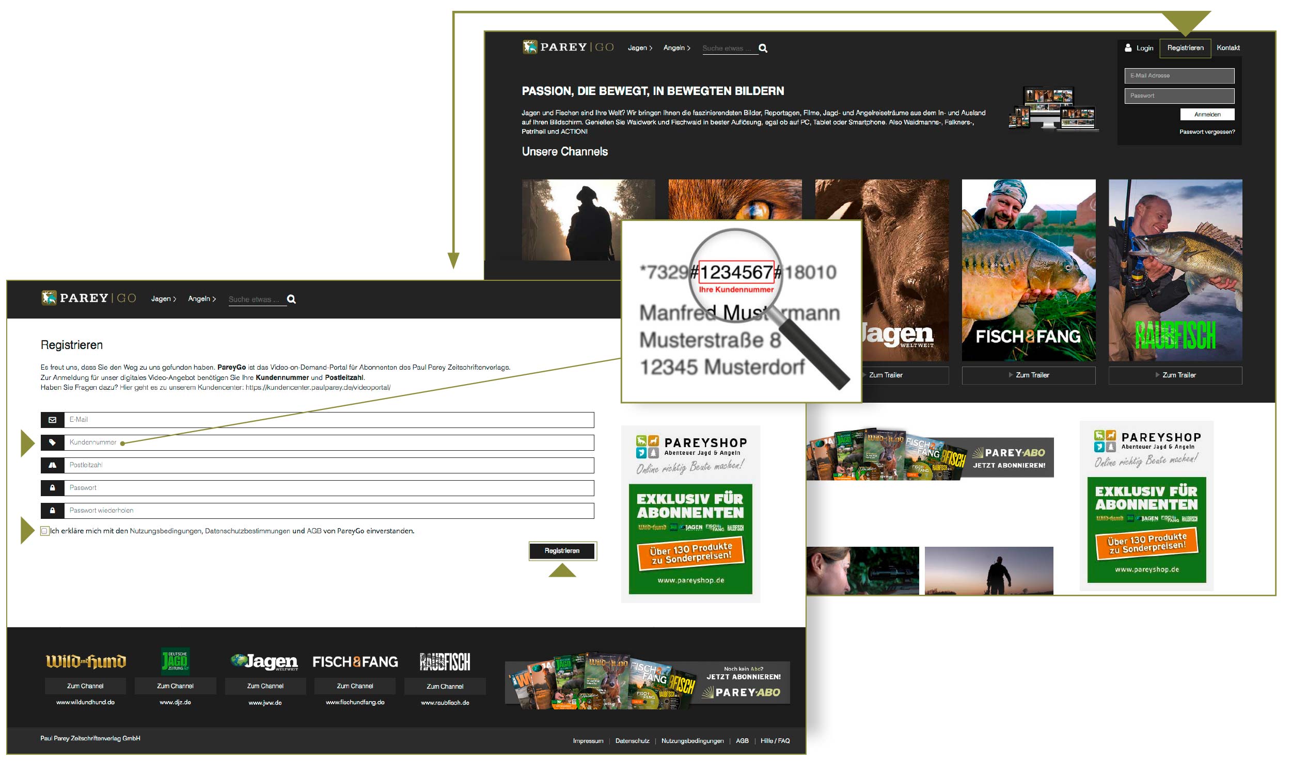Focus Passwort field in login panel
This screenshot has height=761, width=1291.
coord(1179,96)
